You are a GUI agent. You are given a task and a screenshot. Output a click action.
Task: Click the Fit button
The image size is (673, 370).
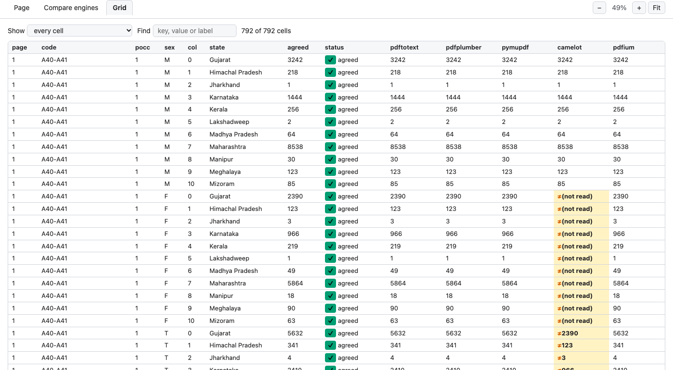point(657,8)
